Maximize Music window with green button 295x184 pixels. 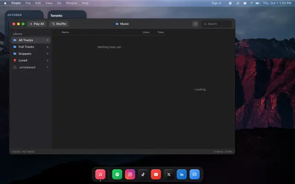[23, 24]
